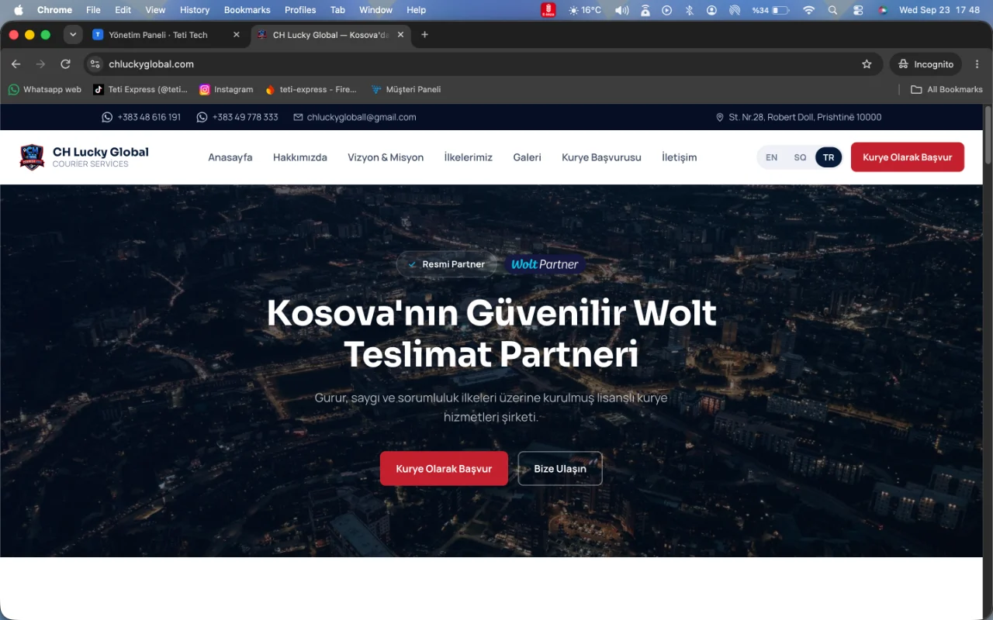The height and width of the screenshot is (620, 993).
Task: Open the Apple menu
Action: click(x=19, y=10)
